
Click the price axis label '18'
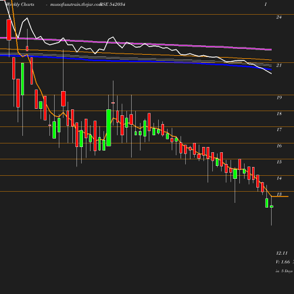[x=279, y=113]
